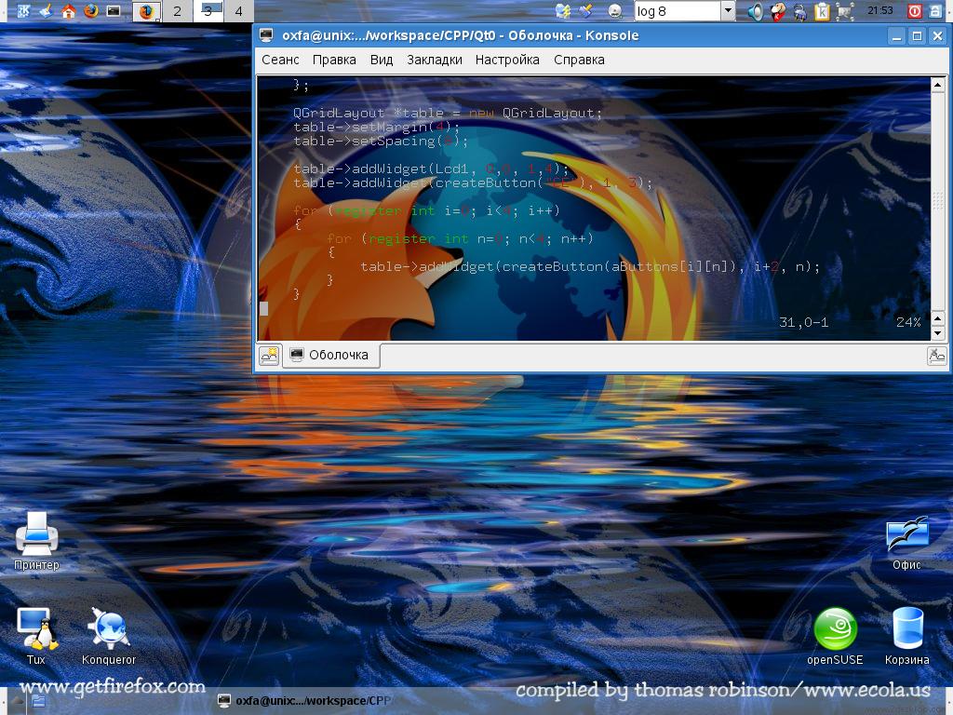Open the Klipper clipboard tray icon

coord(822,11)
